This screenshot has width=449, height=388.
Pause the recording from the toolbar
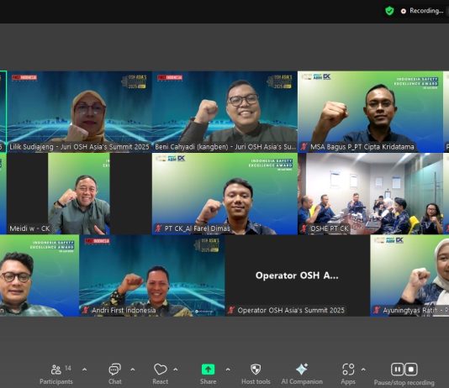(398, 370)
